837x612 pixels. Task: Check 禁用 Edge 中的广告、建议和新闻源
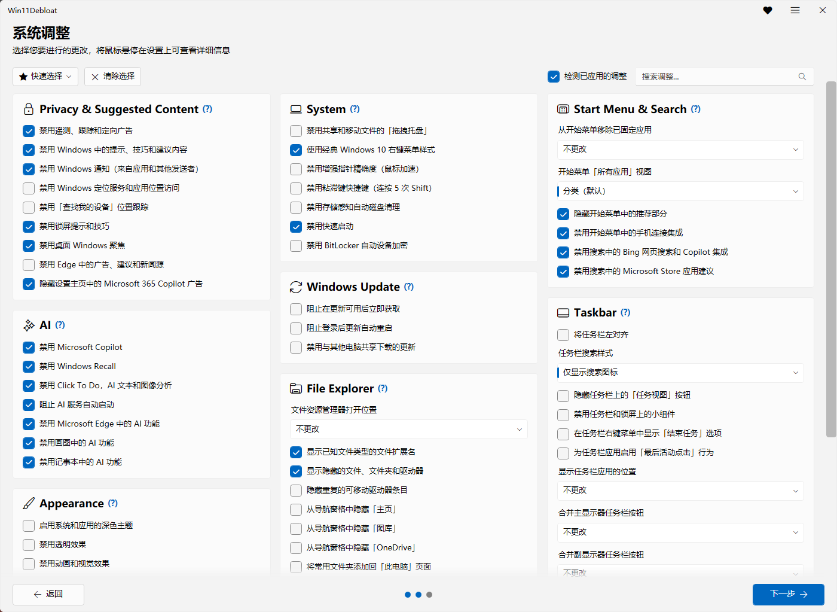click(29, 265)
